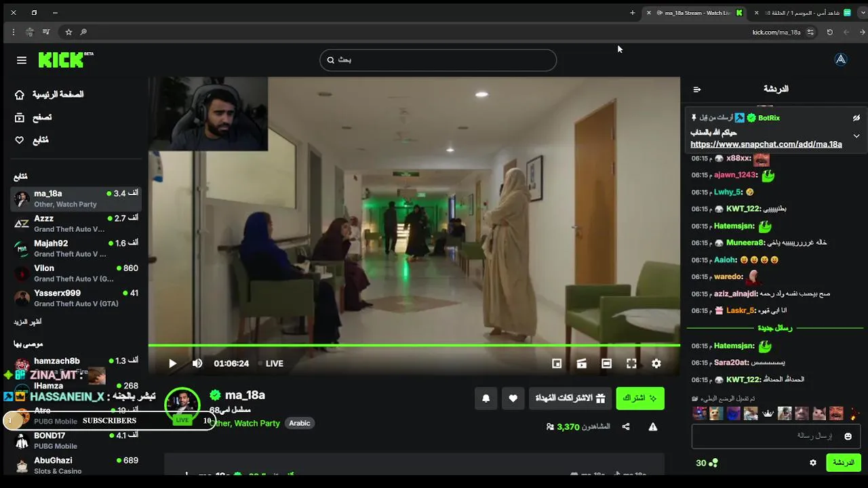The height and width of the screenshot is (488, 868).
Task: Open the Following sidebar item
Action: coord(31,140)
